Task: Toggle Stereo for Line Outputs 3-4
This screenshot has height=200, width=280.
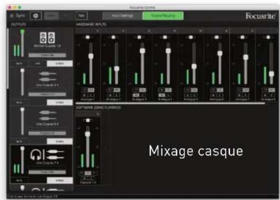Action: tap(60, 102)
